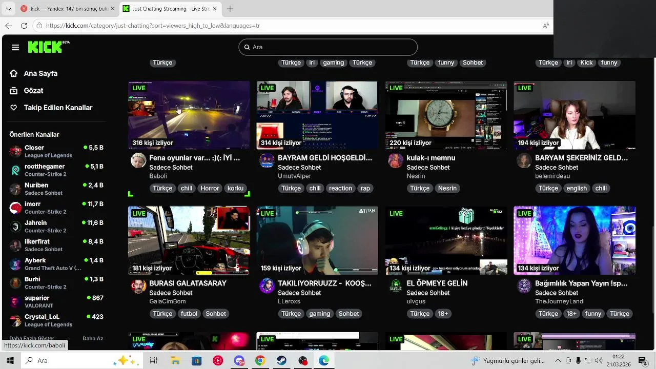Select rap tag on UmutvAlper stream
This screenshot has width=656, height=369.
365,188
